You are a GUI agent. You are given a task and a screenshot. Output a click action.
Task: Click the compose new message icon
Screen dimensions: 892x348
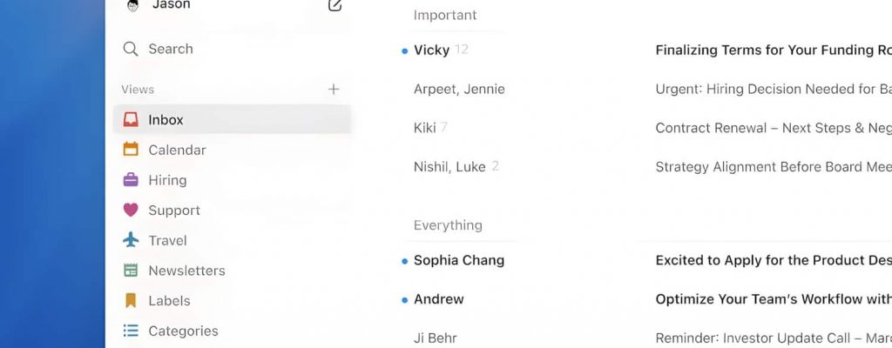[334, 5]
